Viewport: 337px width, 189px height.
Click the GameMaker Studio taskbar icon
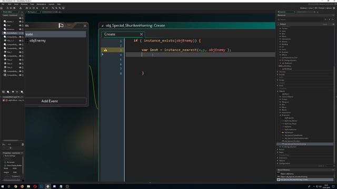click(x=48, y=186)
